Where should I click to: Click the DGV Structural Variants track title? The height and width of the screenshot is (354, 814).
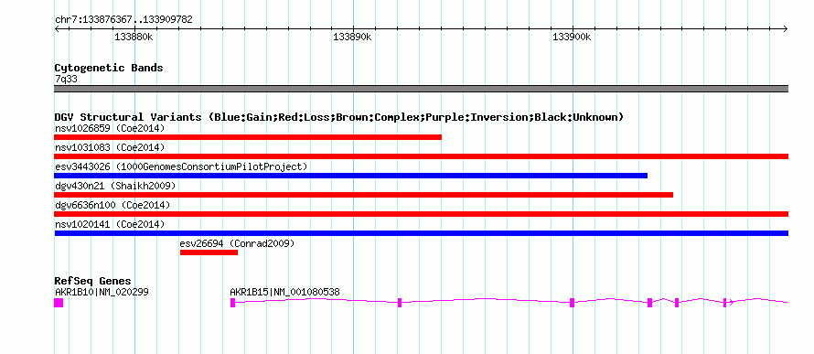click(x=339, y=117)
